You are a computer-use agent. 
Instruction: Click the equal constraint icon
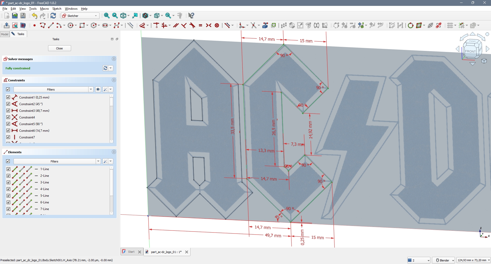(200, 25)
